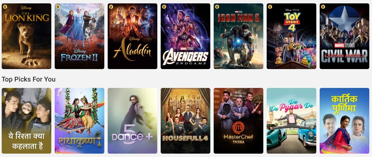Choose Avengers Endgame poster
Viewport: 372px width, 157px height.
[x=185, y=36]
